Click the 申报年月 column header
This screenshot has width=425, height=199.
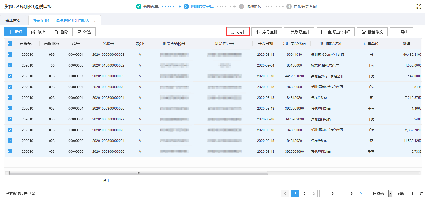[x=27, y=44]
